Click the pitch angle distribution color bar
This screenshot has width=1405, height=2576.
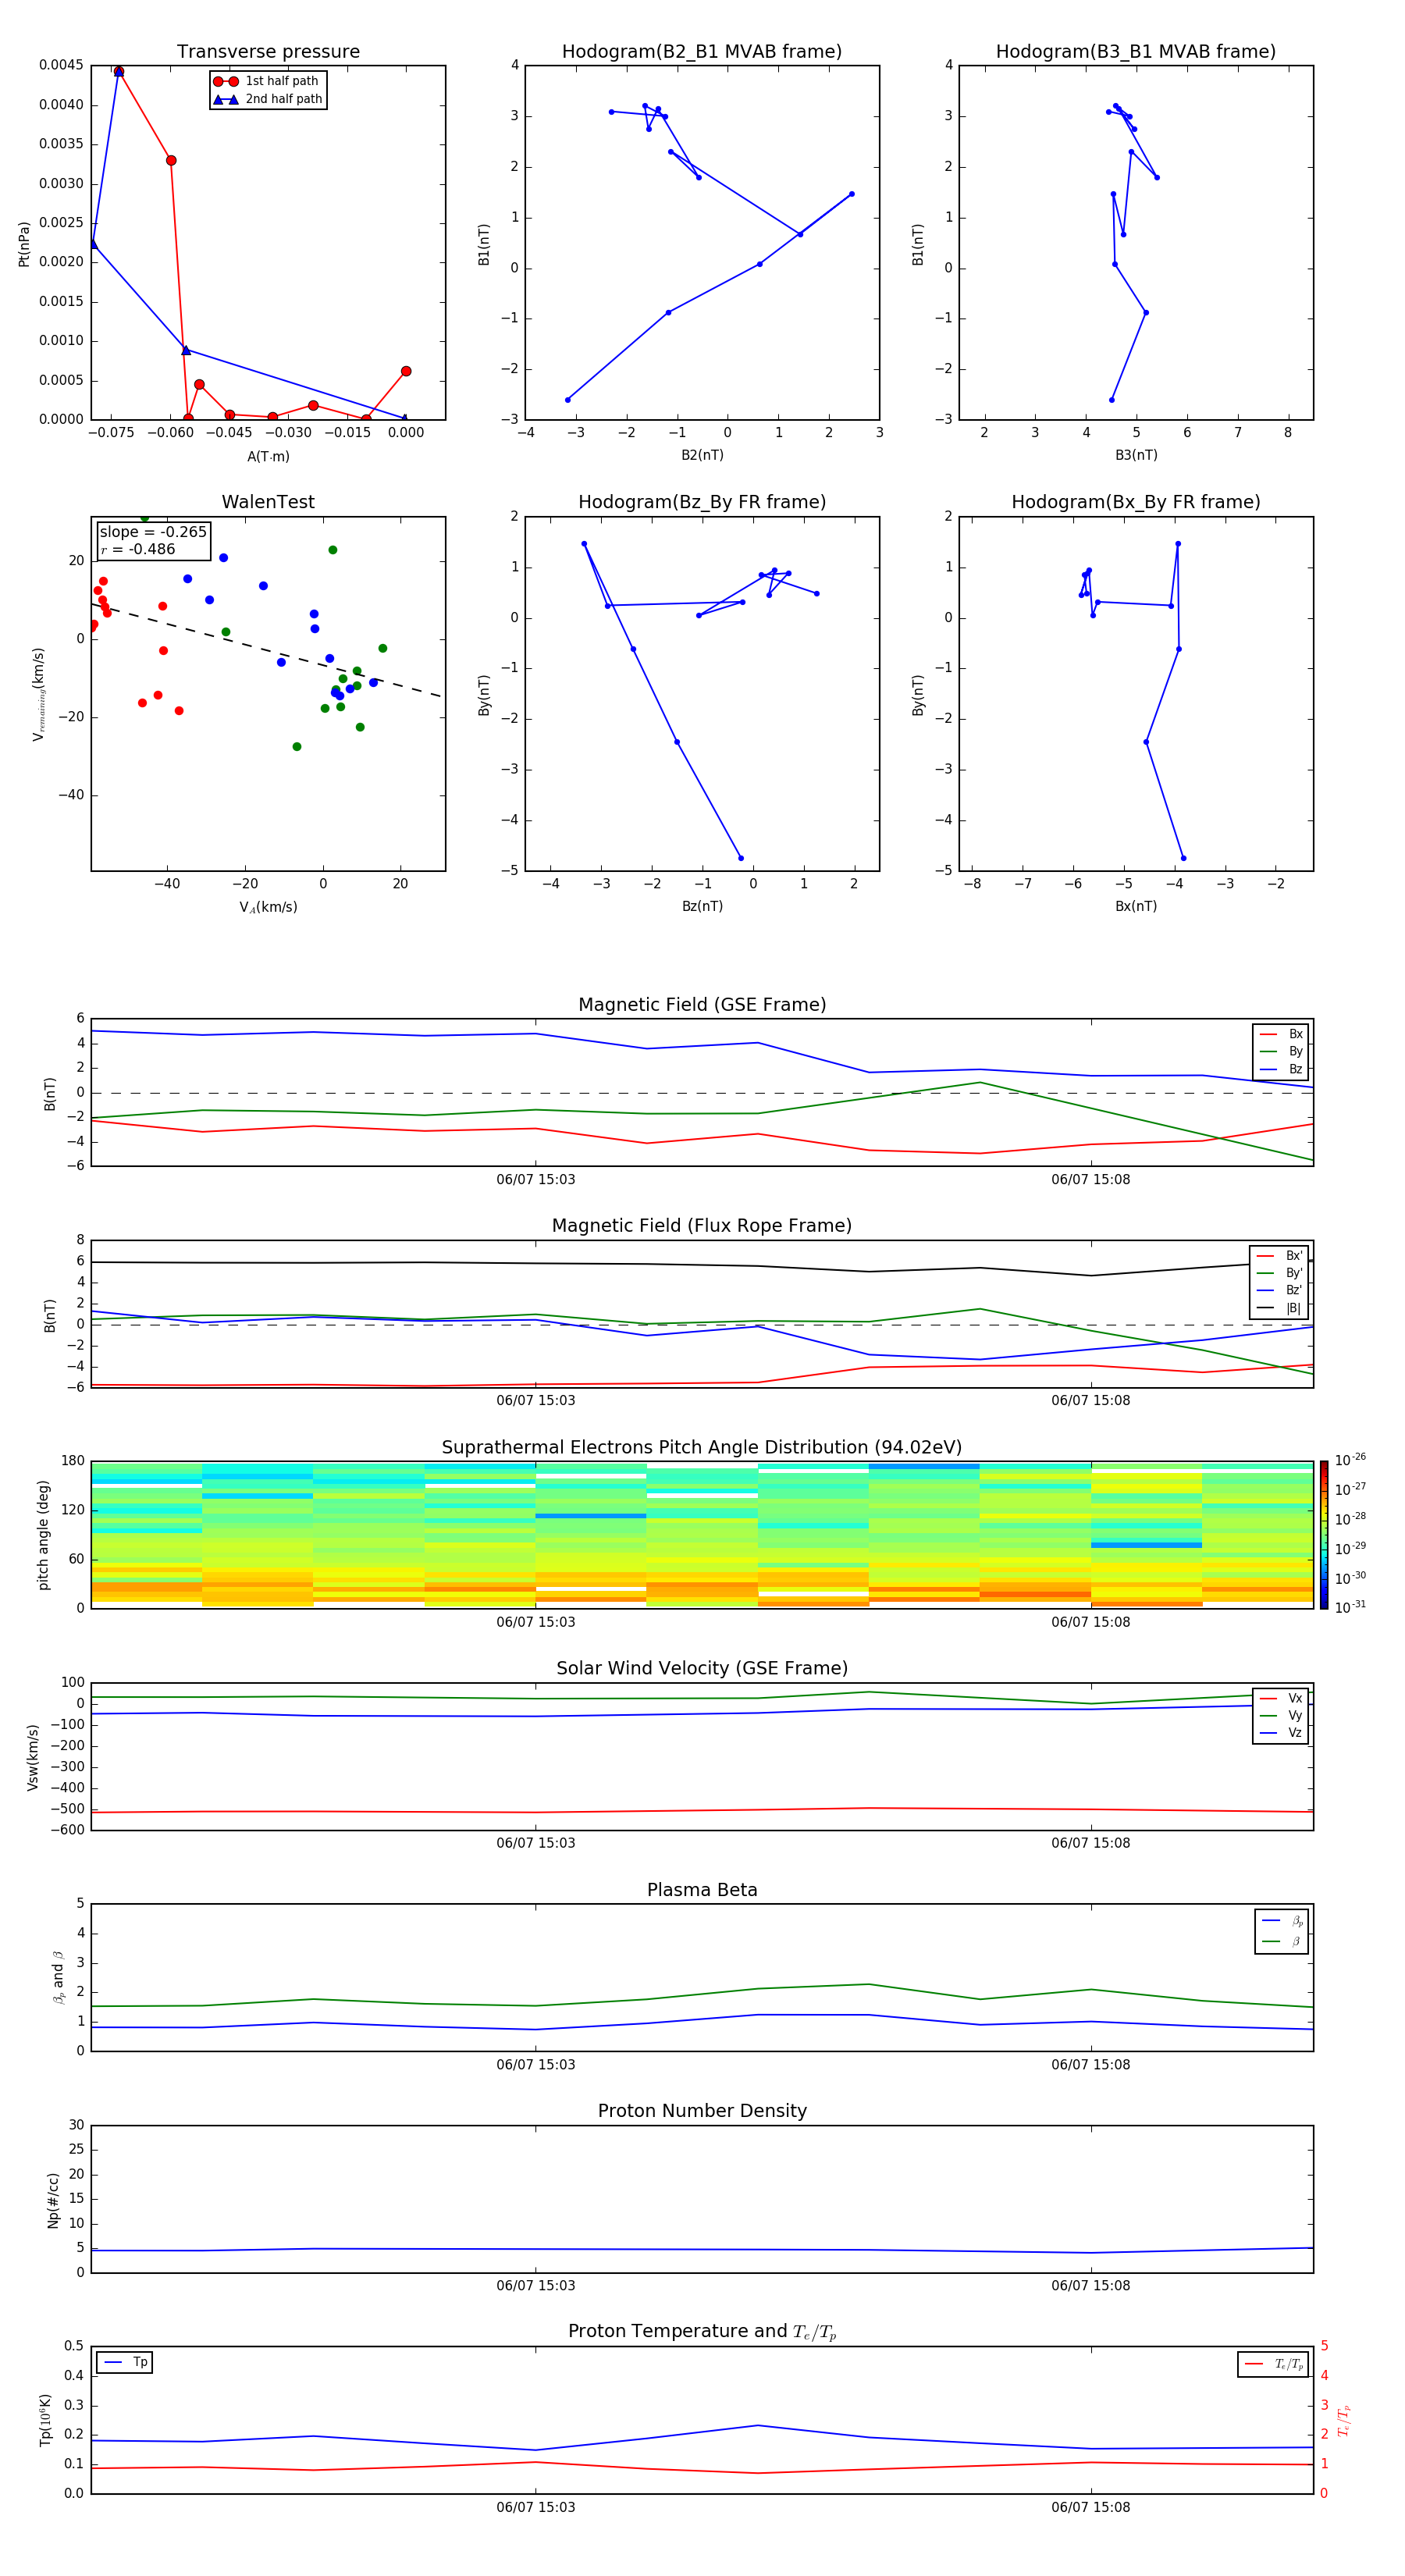point(1324,1534)
